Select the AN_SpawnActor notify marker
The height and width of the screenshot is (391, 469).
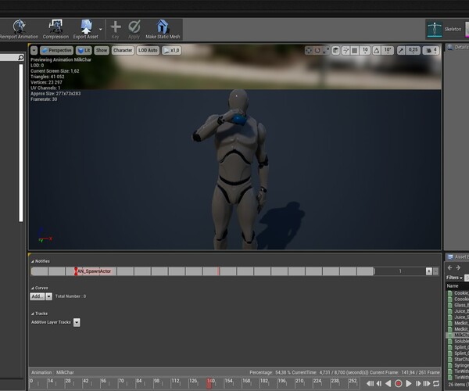[94, 271]
